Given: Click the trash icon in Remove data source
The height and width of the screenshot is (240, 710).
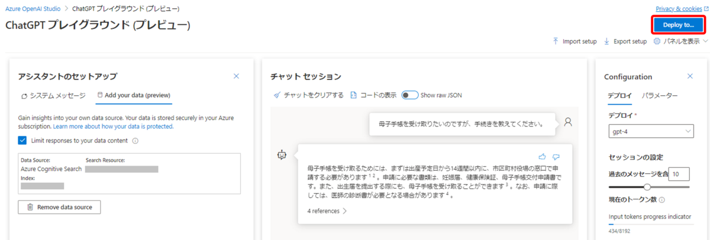Looking at the screenshot, I should (30, 207).
